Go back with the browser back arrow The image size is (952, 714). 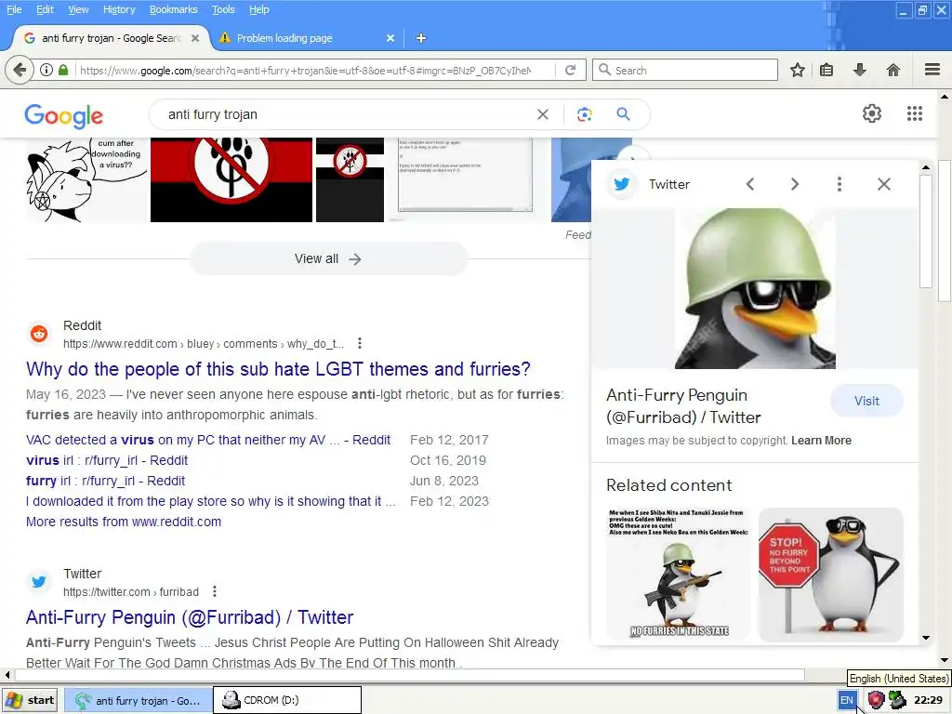coord(20,70)
